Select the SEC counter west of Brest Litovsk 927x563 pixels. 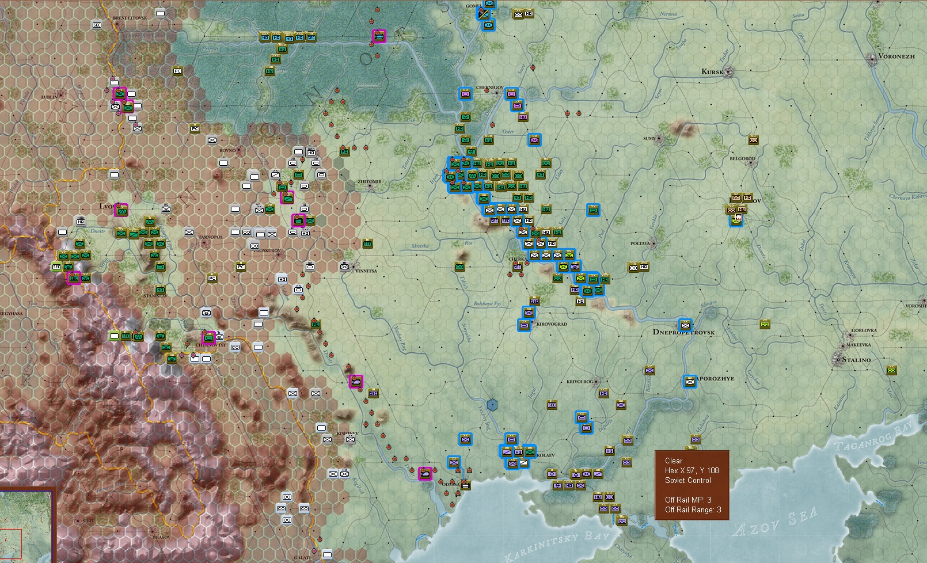point(97,25)
